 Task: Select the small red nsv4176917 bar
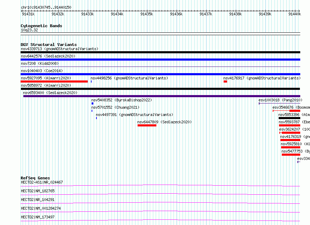(x=225, y=82)
